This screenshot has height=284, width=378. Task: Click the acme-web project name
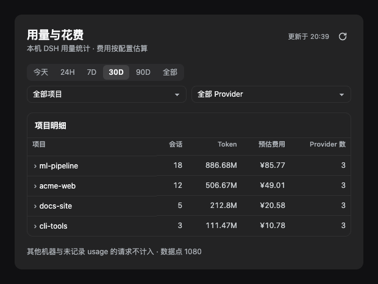tap(57, 186)
